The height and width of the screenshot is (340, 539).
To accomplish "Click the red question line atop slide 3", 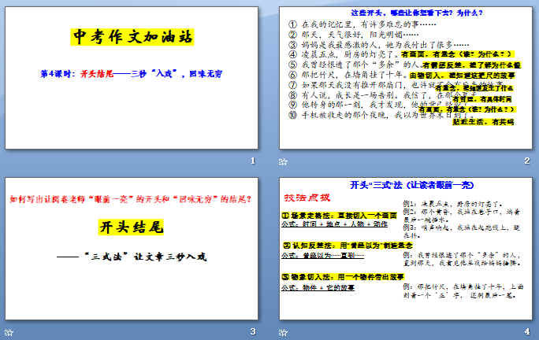I will click(131, 199).
